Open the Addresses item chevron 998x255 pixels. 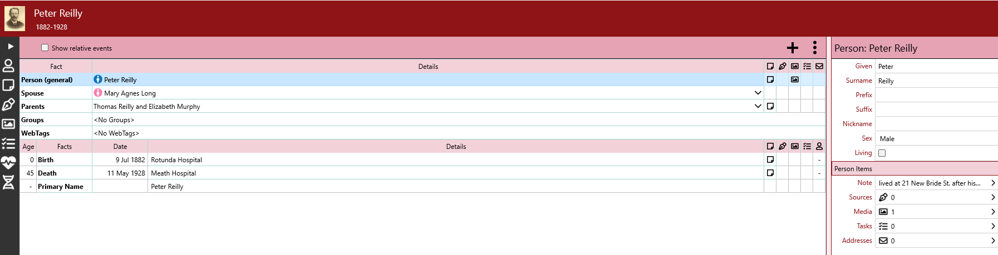coord(993,241)
